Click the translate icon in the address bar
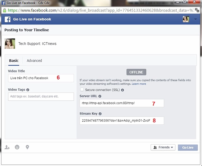The image size is (202, 166). [x=197, y=10]
